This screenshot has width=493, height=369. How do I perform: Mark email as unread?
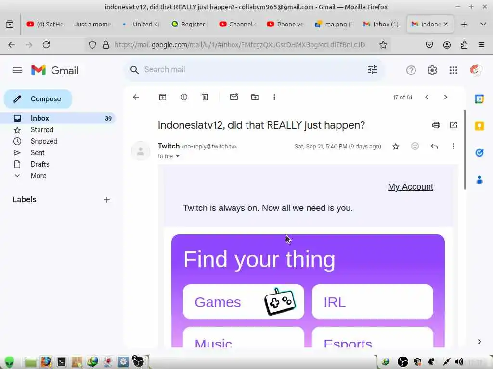[x=234, y=97]
